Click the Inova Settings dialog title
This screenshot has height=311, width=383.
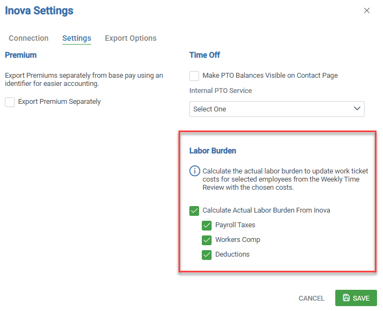click(39, 10)
